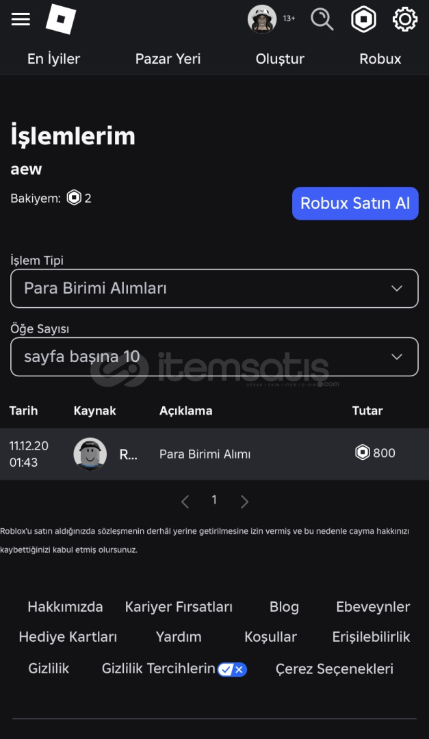Toggle the Gizlilik Tercihlerin privacy switch
Screen dimensions: 429x739
232,669
